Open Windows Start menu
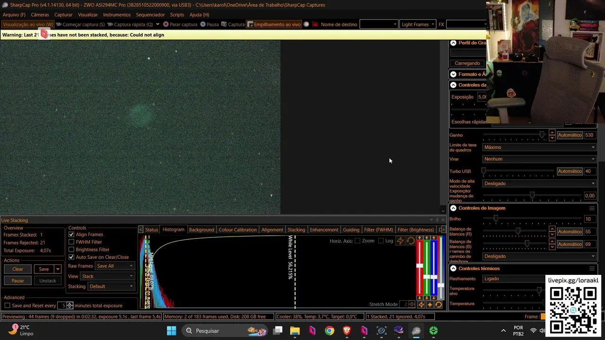This screenshot has width=605, height=340. click(x=171, y=331)
